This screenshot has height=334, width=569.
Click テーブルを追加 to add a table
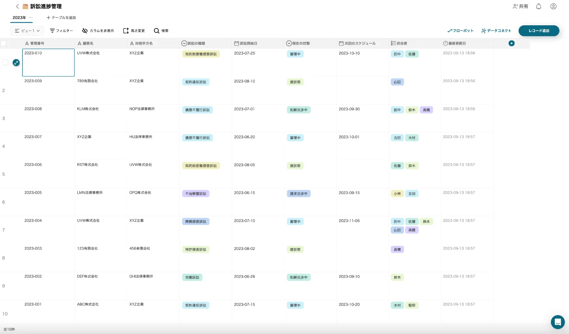tap(61, 18)
